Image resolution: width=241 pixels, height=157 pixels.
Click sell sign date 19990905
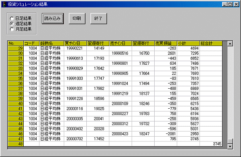(x=120, y=74)
